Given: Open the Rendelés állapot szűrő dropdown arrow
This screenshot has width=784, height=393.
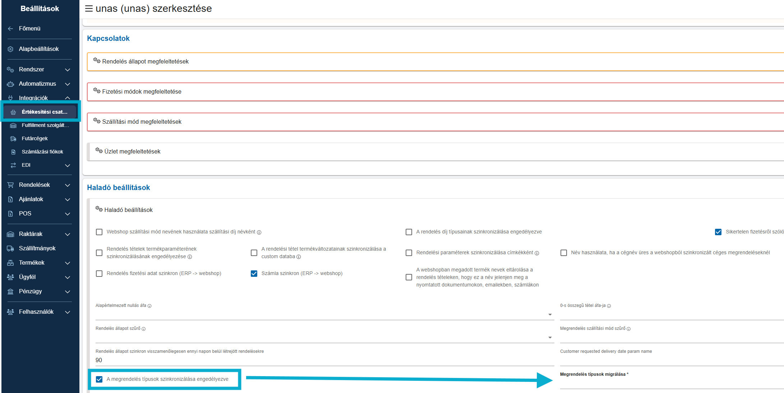Looking at the screenshot, I should click(x=550, y=338).
